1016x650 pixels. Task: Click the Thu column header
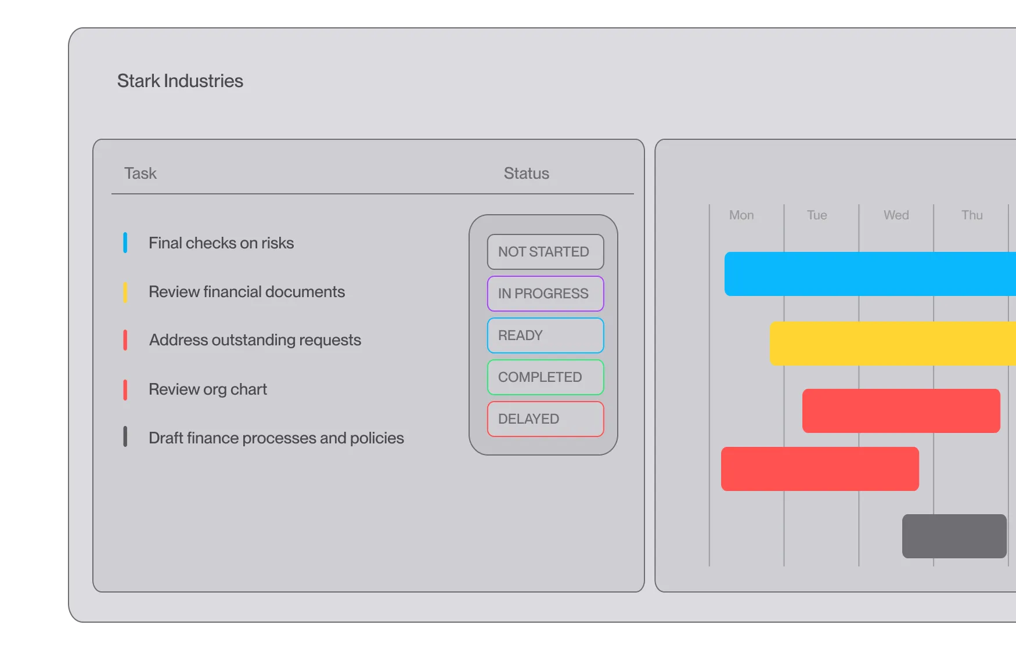click(x=972, y=215)
